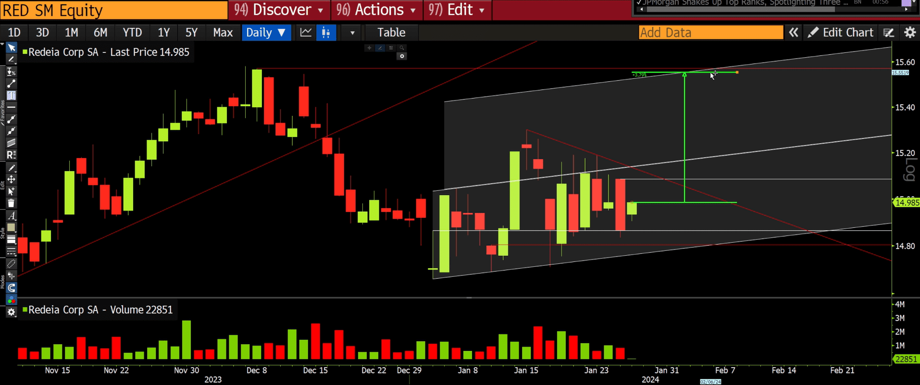Click the Table button
This screenshot has width=920, height=385.
tap(391, 33)
